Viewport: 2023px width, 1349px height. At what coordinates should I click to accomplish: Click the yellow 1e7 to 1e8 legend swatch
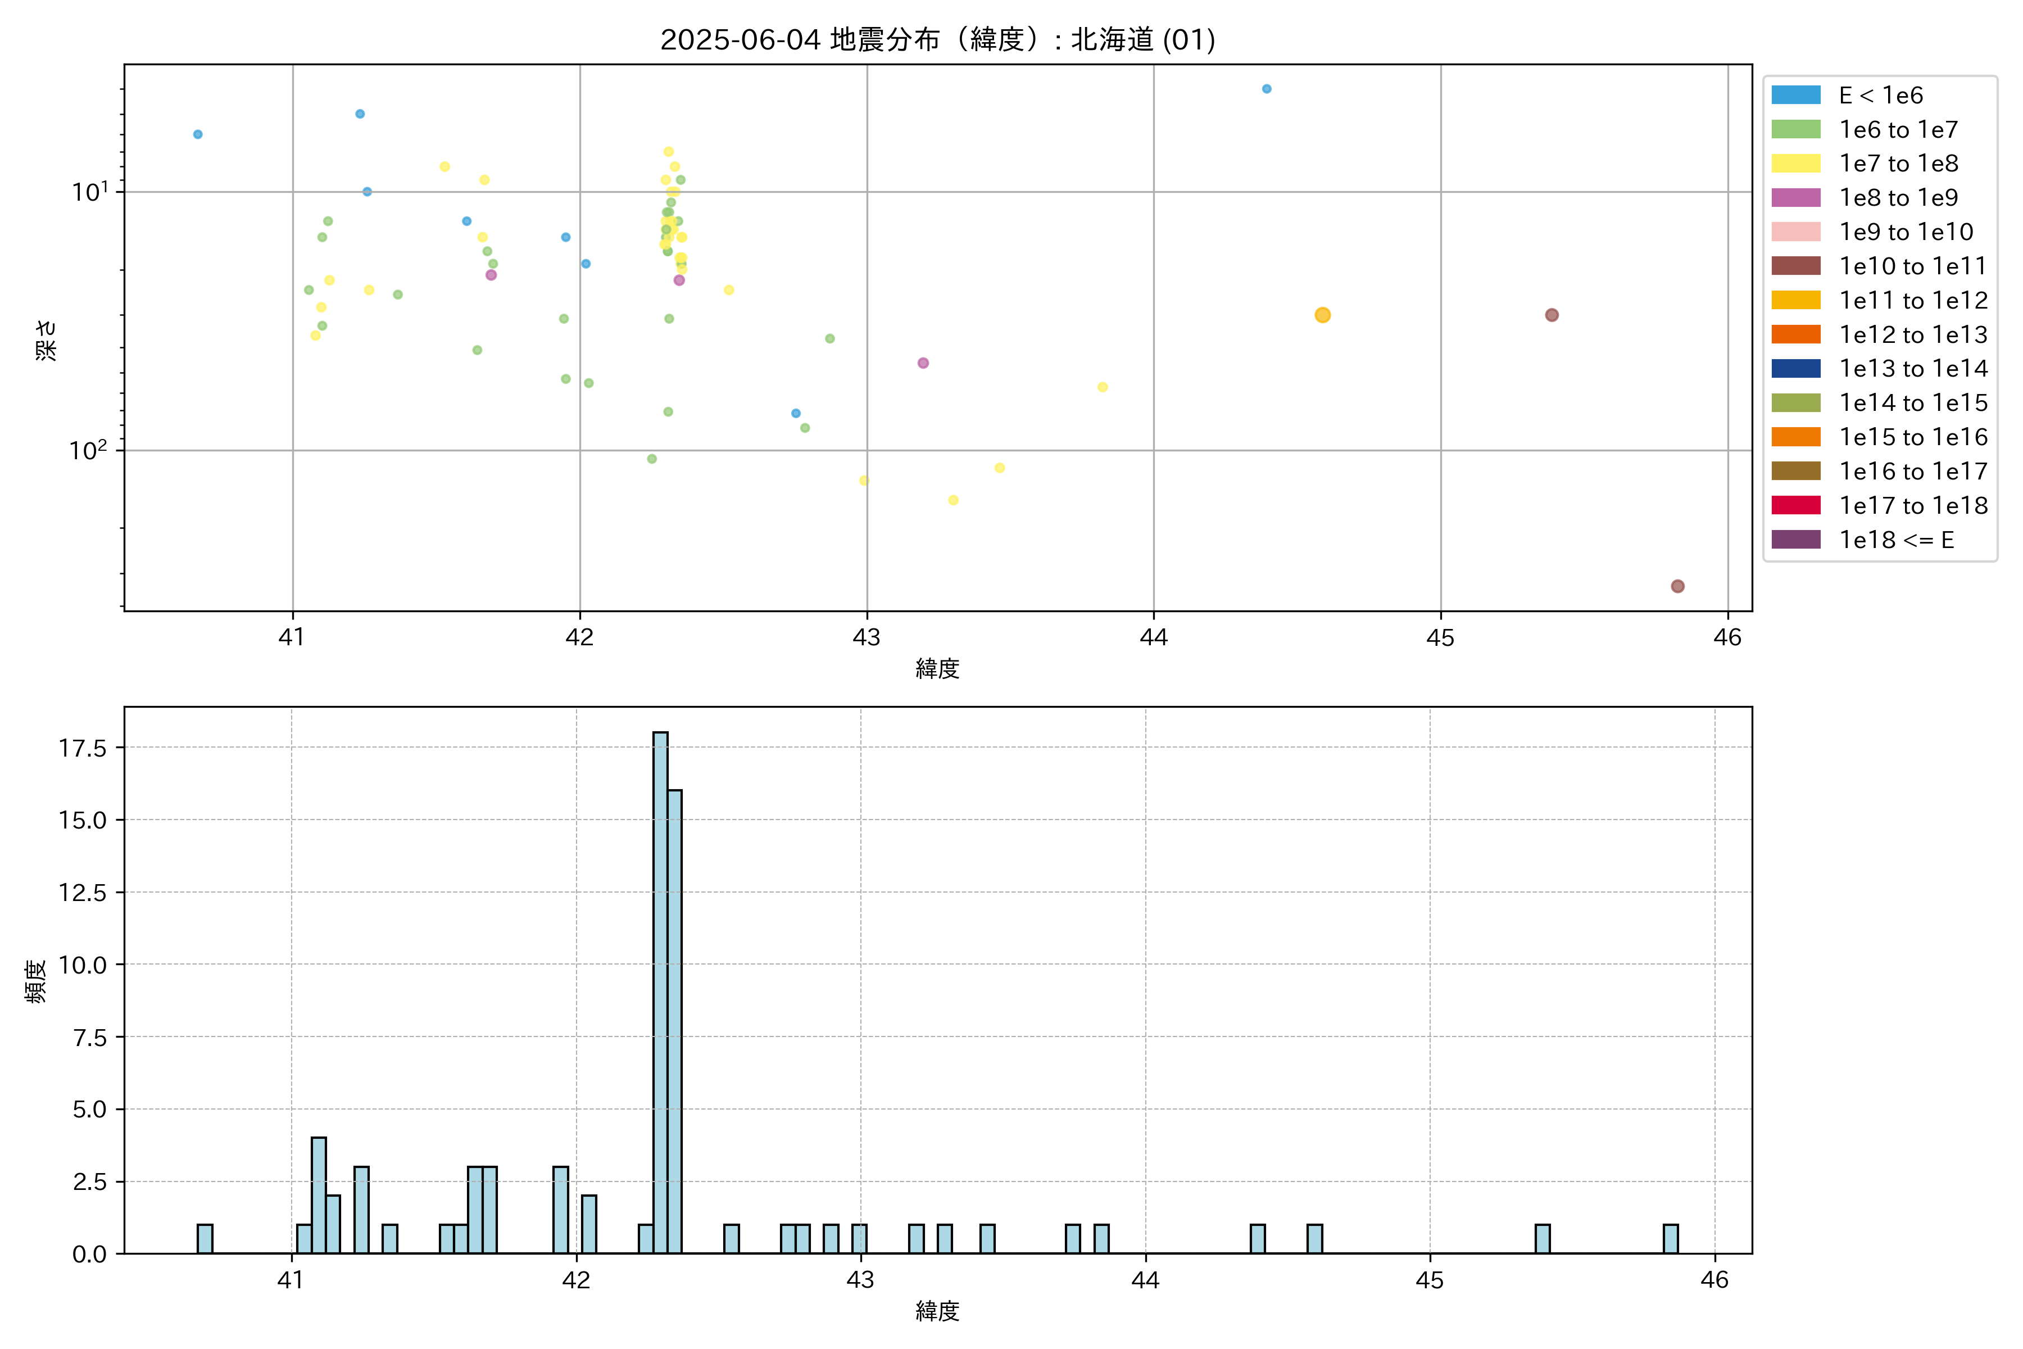click(1795, 164)
